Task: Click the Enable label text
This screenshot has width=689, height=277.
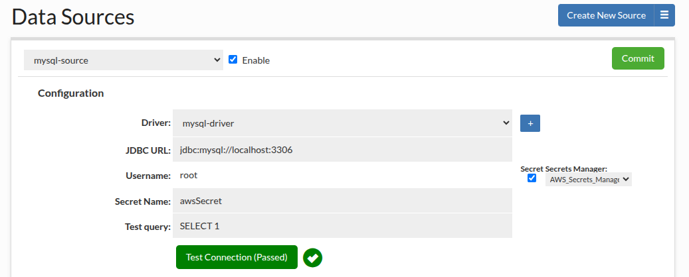Action: click(256, 60)
